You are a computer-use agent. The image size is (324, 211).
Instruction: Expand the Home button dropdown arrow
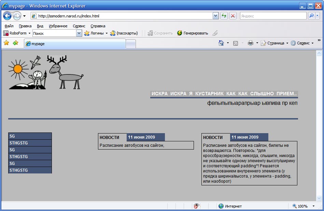(228, 43)
